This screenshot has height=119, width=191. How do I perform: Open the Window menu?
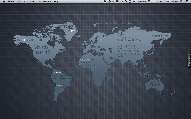tap(47, 2)
